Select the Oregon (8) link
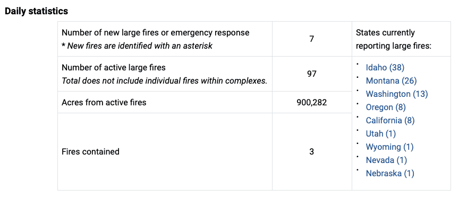The image size is (459, 199). (386, 107)
